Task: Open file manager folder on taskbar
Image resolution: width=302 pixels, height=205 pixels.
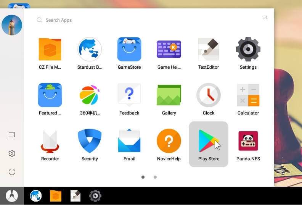Action: [x=55, y=196]
